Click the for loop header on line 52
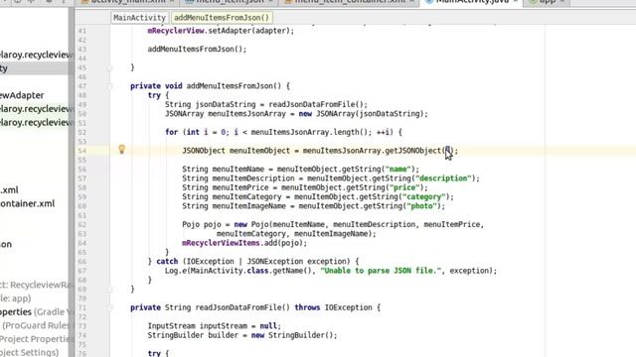This screenshot has height=357, width=636. point(283,132)
